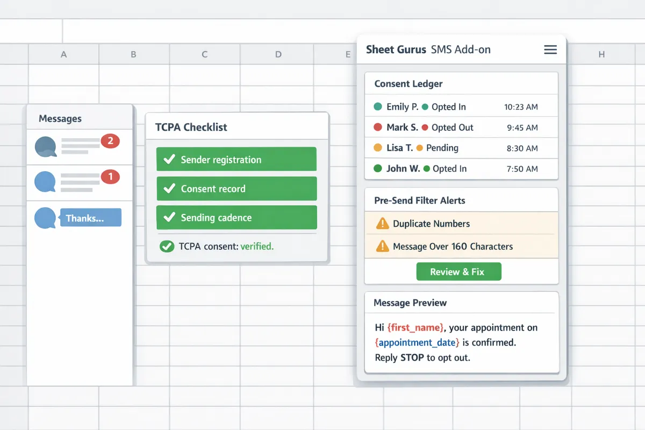The height and width of the screenshot is (430, 645).
Task: Click Reply STOP to opt out text
Action: pos(422,357)
